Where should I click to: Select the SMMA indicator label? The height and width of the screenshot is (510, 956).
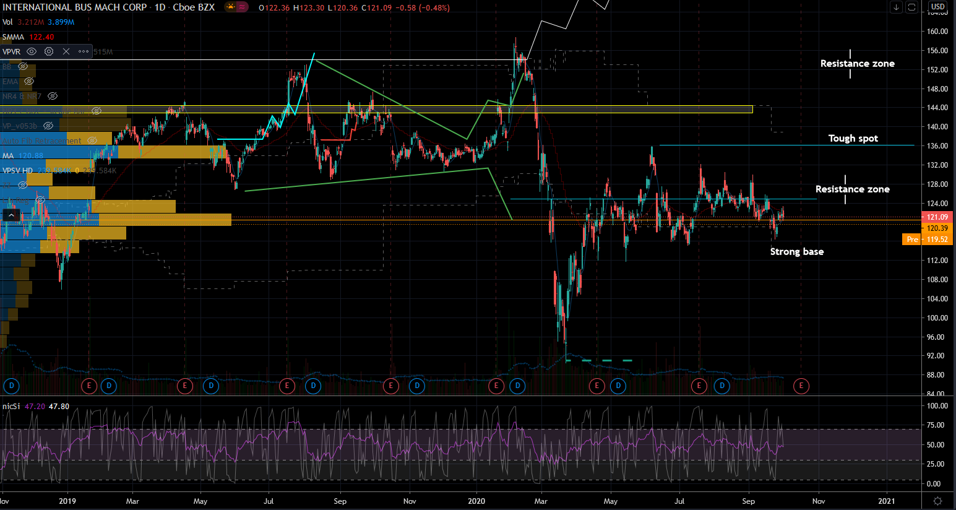click(x=13, y=37)
